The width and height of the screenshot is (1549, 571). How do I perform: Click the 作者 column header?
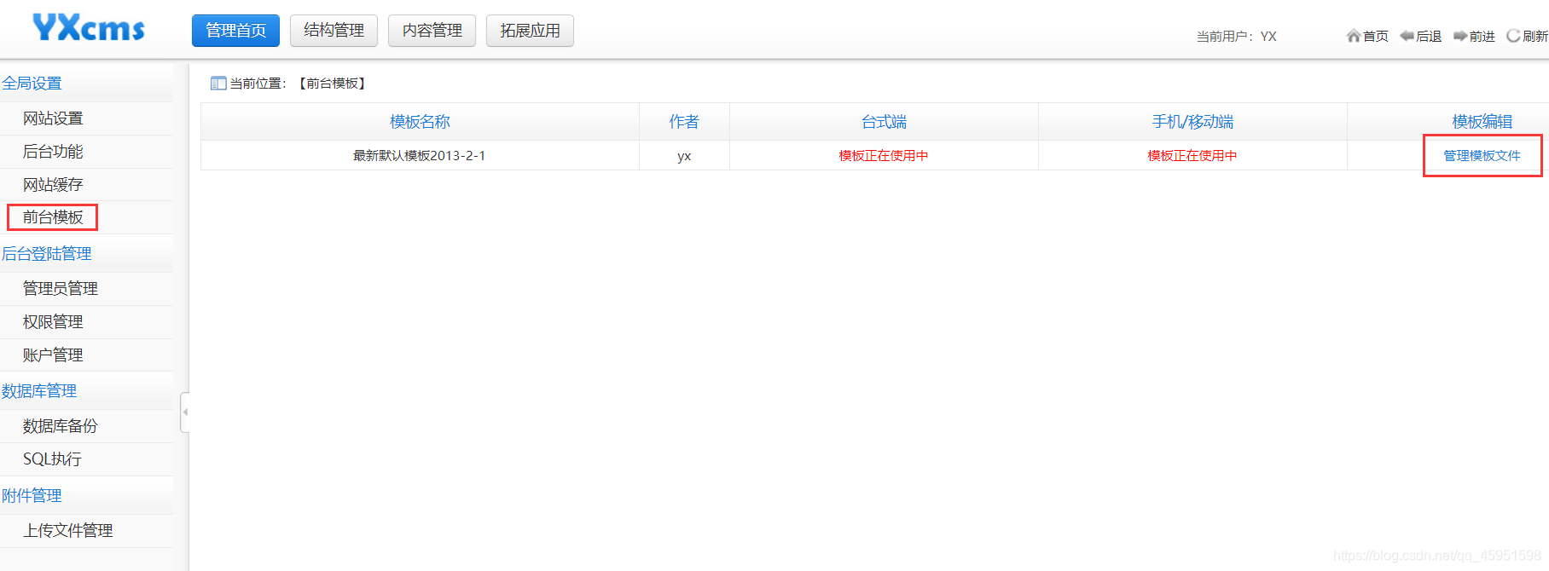coord(684,122)
